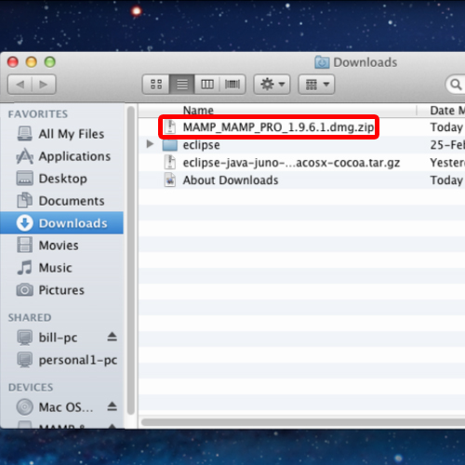Minimize the Downloads window
This screenshot has width=465, height=465.
[x=32, y=62]
